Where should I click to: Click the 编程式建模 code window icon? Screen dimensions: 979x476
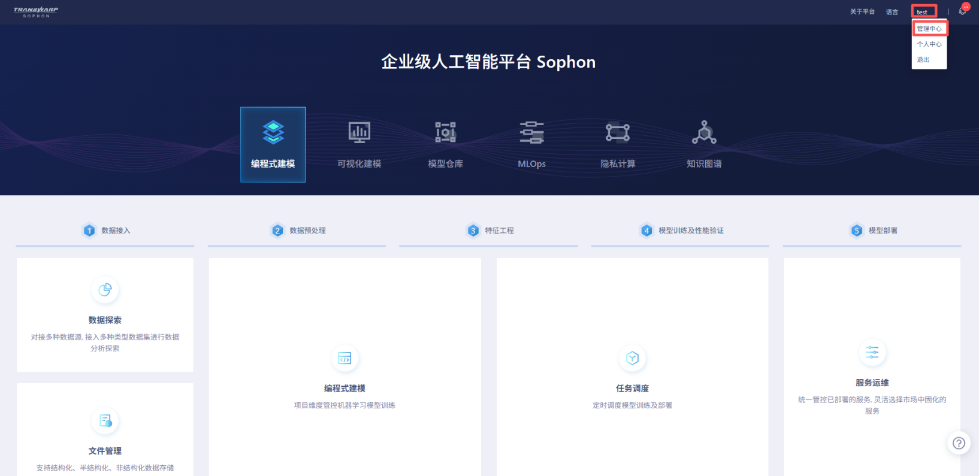click(345, 358)
